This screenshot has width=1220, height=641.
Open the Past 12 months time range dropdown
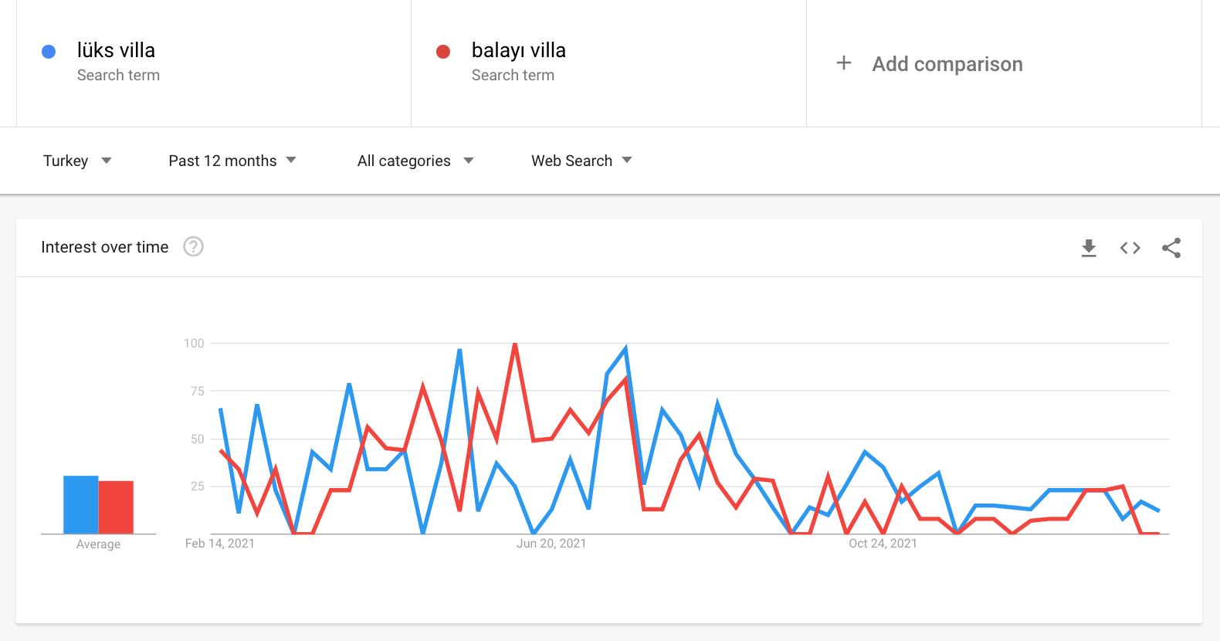pyautogui.click(x=232, y=161)
